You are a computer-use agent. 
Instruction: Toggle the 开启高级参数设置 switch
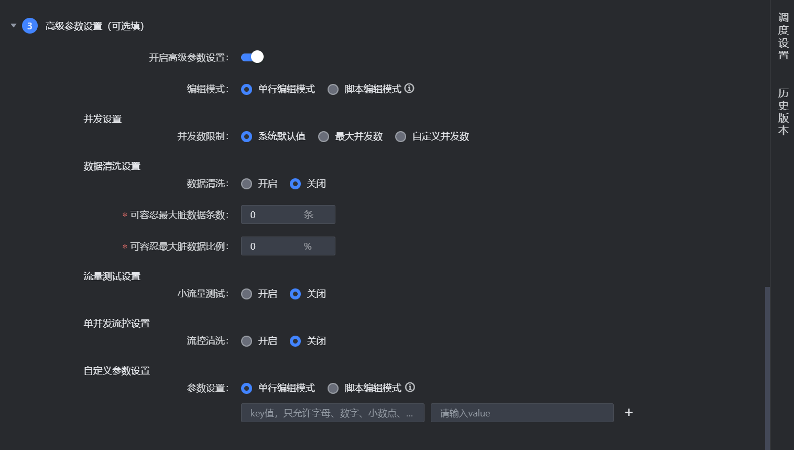[x=252, y=57]
